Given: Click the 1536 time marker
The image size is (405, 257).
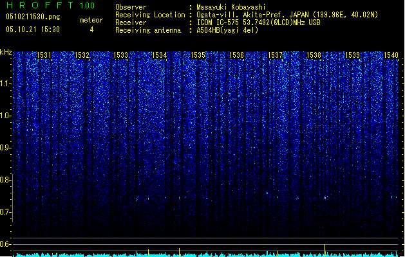Looking at the screenshot, I should [x=236, y=55].
